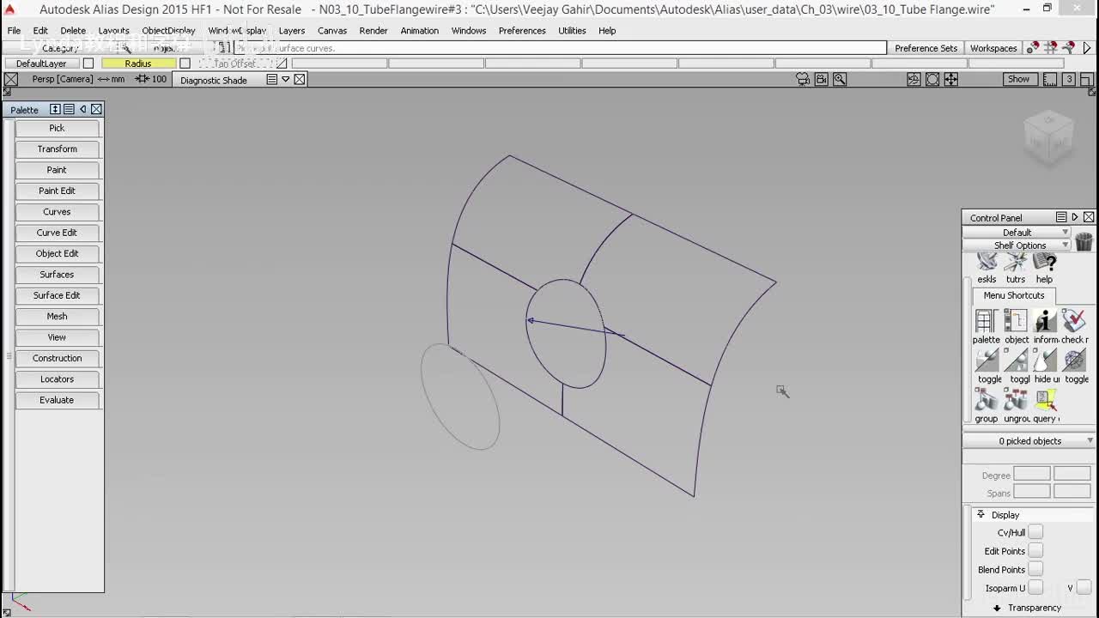Close the Palette panel
Image resolution: width=1099 pixels, height=618 pixels.
(x=96, y=109)
